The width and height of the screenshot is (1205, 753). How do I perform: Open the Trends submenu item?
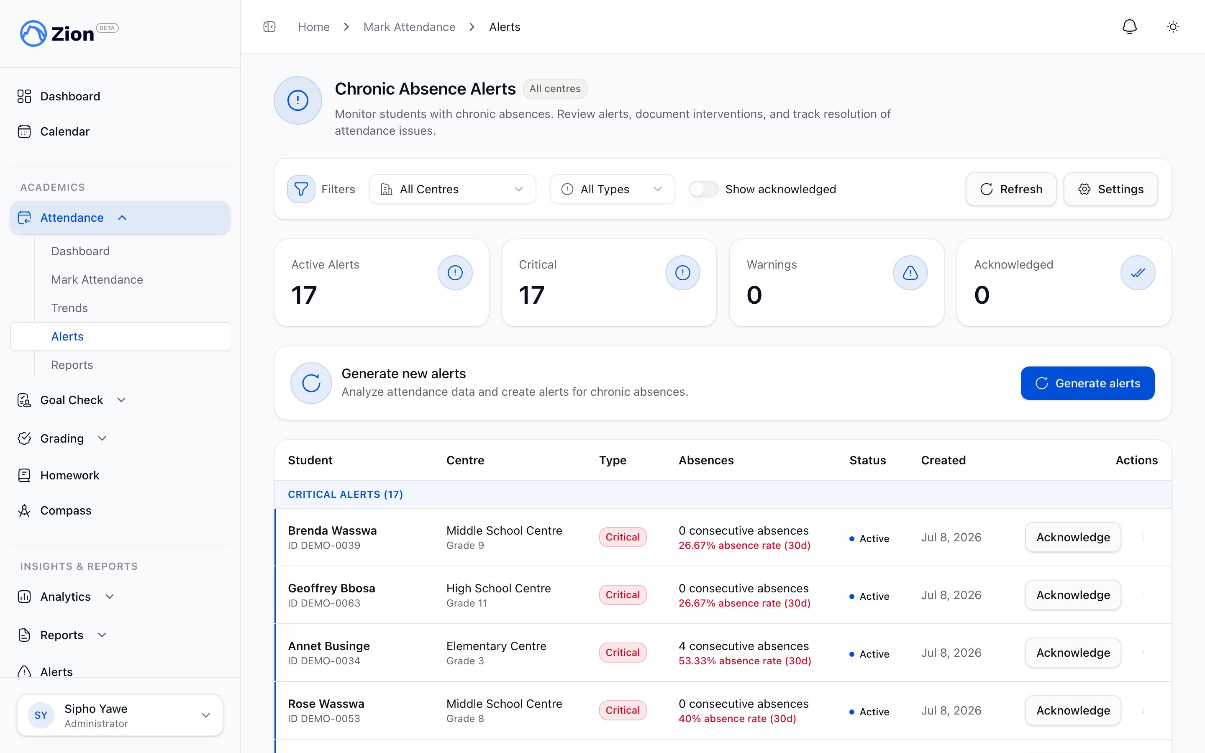click(x=69, y=308)
